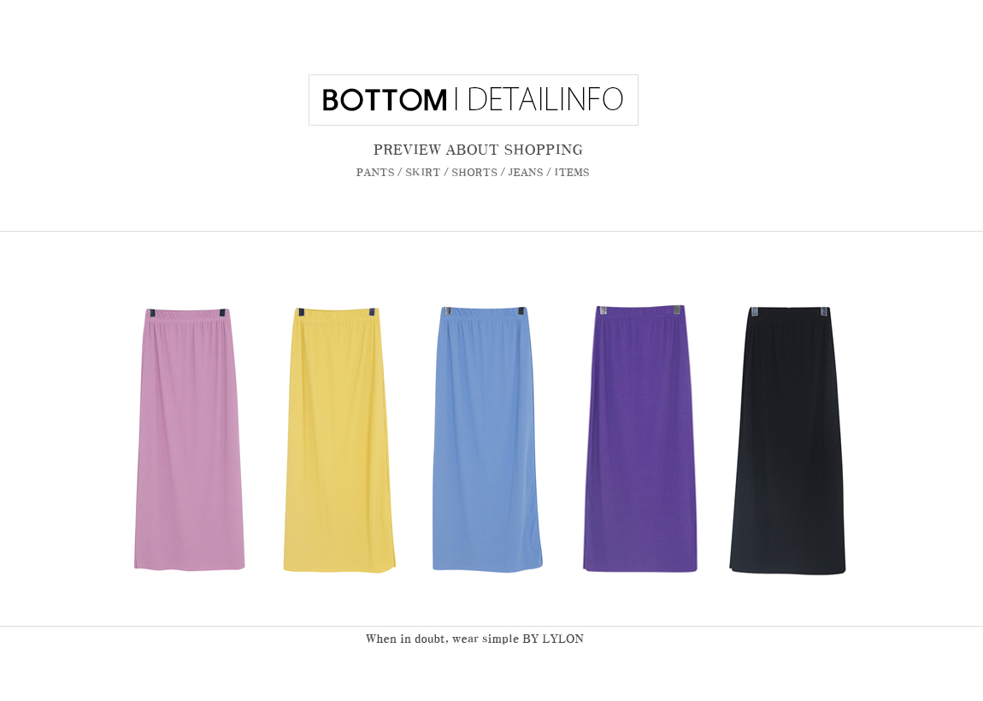The height and width of the screenshot is (701, 983).
Task: Pick the purple maxi skirt image
Action: click(640, 439)
